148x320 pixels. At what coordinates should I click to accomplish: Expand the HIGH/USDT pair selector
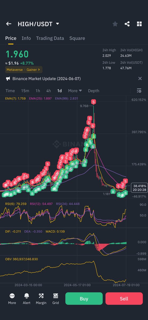[x=57, y=24]
